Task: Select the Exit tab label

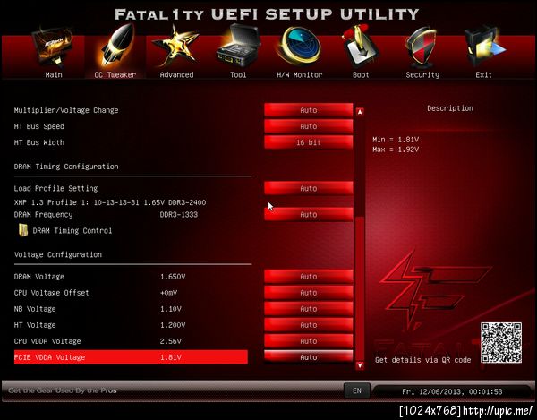Action: tap(483, 74)
